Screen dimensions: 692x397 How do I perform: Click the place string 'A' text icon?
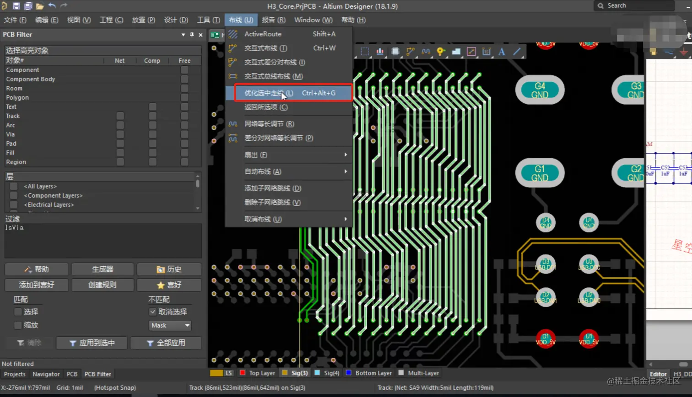click(x=502, y=52)
